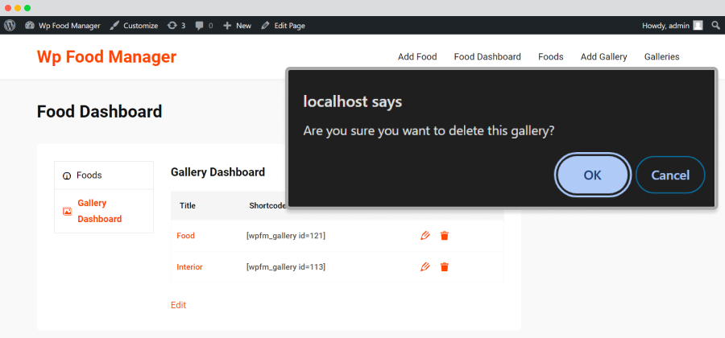Open the Galleries nav link
The width and height of the screenshot is (725, 338).
pyautogui.click(x=661, y=57)
